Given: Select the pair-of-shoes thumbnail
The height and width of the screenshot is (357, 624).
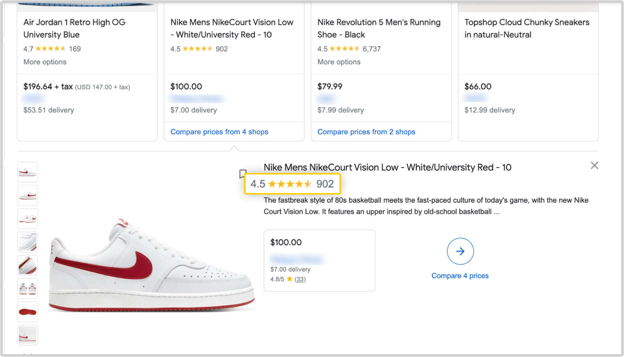Looking at the screenshot, I should 28,288.
